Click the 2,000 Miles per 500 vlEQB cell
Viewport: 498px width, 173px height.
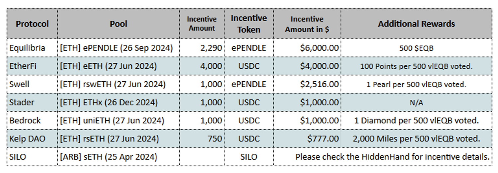[x=416, y=138]
